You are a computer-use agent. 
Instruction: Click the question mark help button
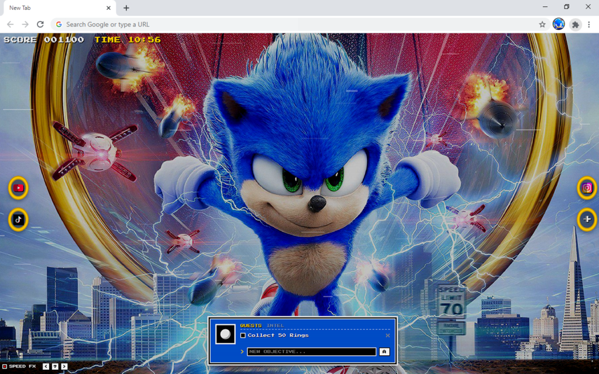click(55, 366)
